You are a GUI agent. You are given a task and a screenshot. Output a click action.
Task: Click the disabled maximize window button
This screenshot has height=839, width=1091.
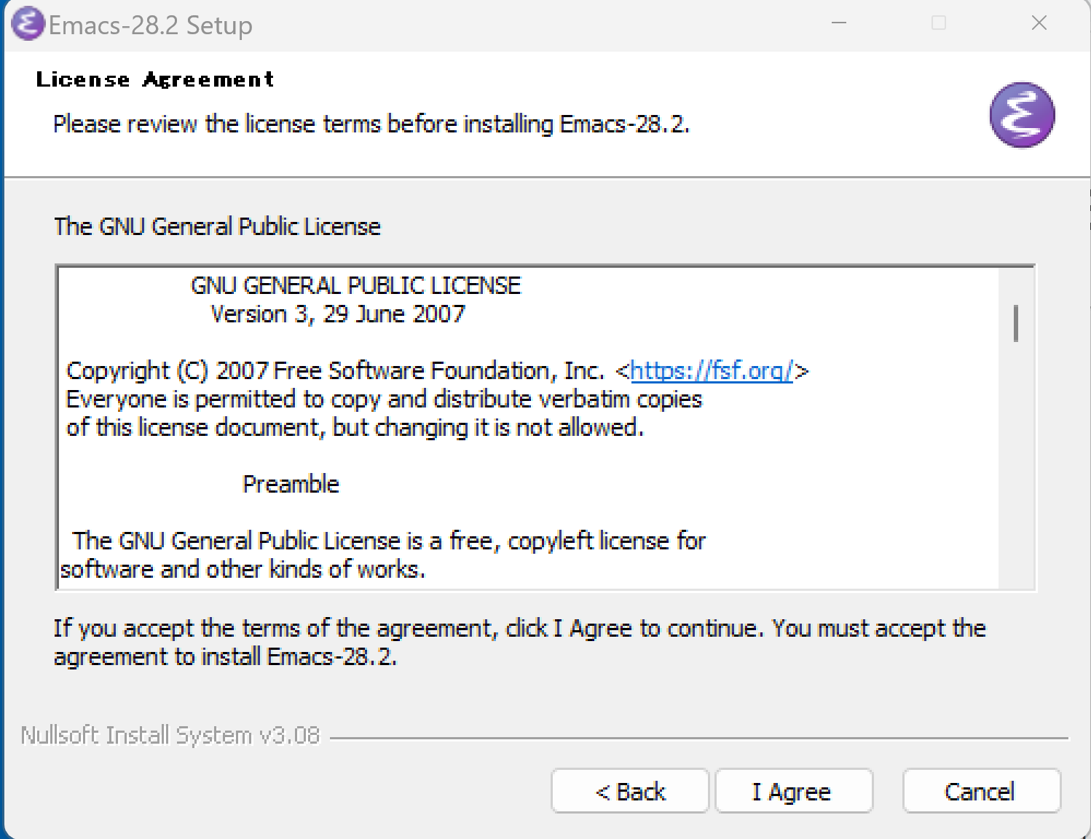click(x=939, y=23)
